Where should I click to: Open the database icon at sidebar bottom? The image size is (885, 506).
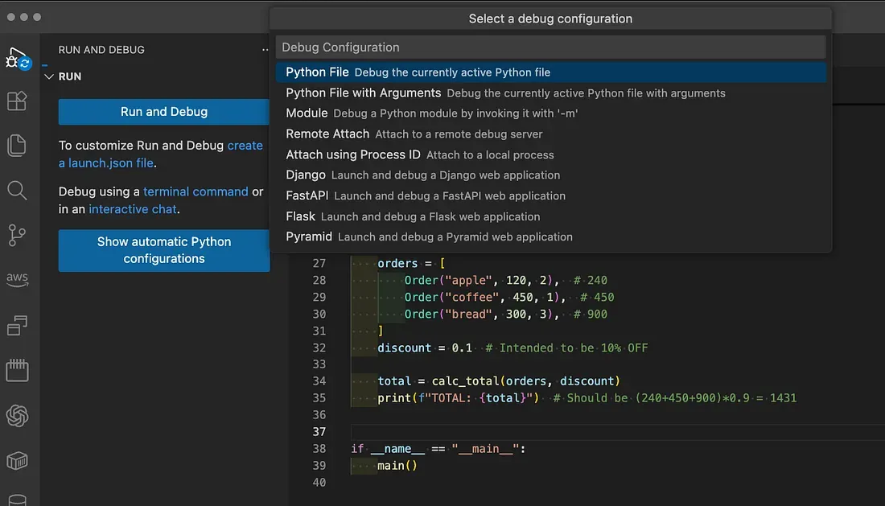click(17, 500)
